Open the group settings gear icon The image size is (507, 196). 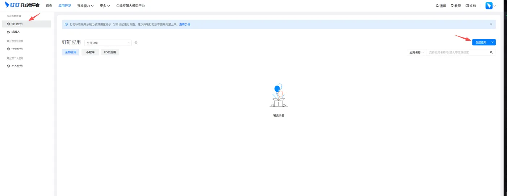(x=136, y=43)
